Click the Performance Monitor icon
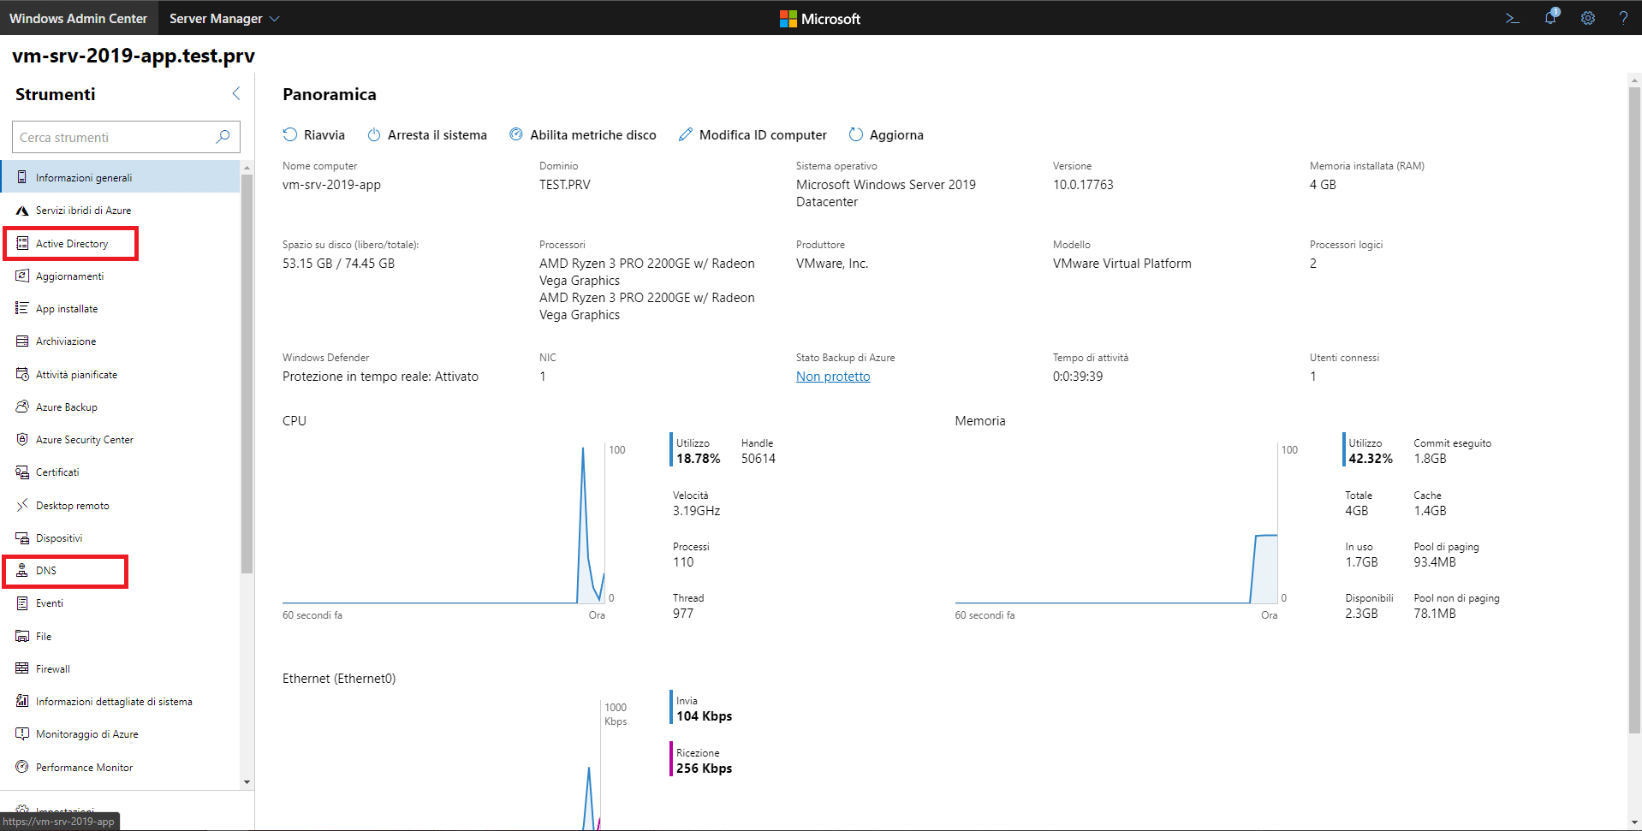1642x831 pixels. (22, 767)
